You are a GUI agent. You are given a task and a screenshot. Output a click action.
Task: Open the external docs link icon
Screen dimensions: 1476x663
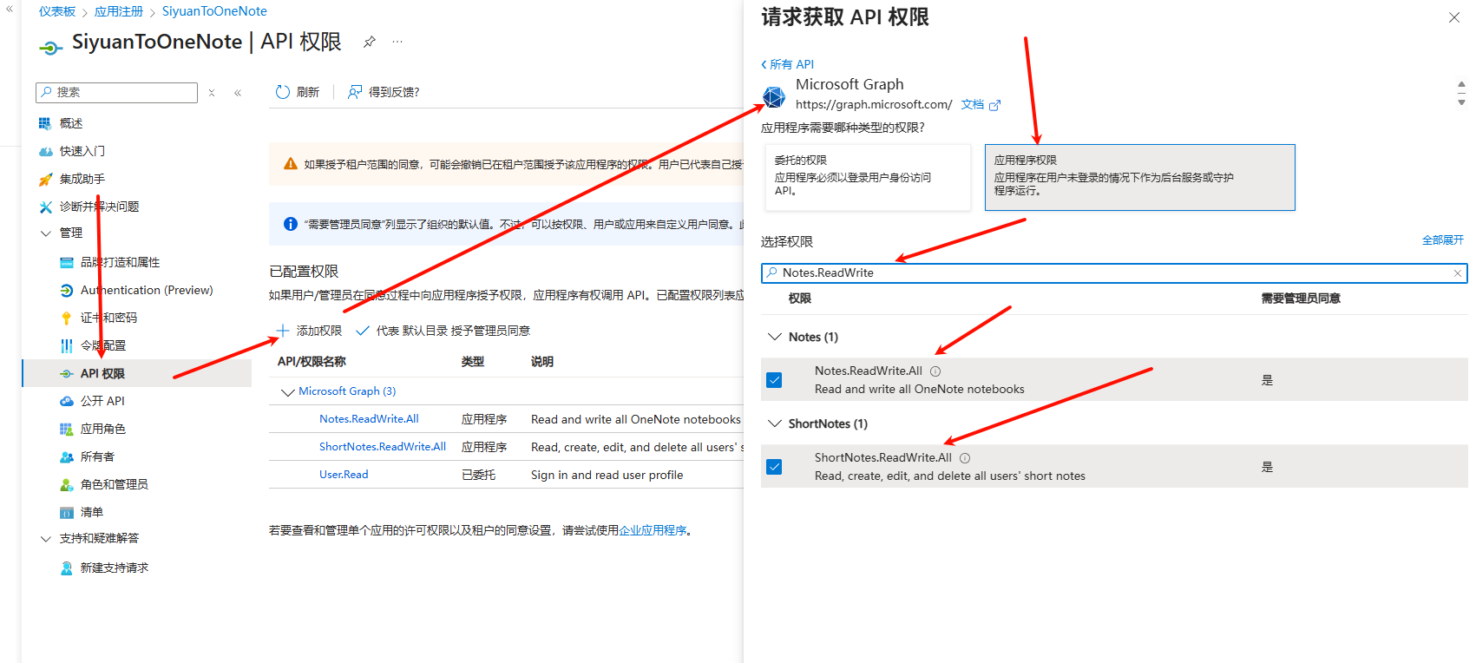(994, 105)
